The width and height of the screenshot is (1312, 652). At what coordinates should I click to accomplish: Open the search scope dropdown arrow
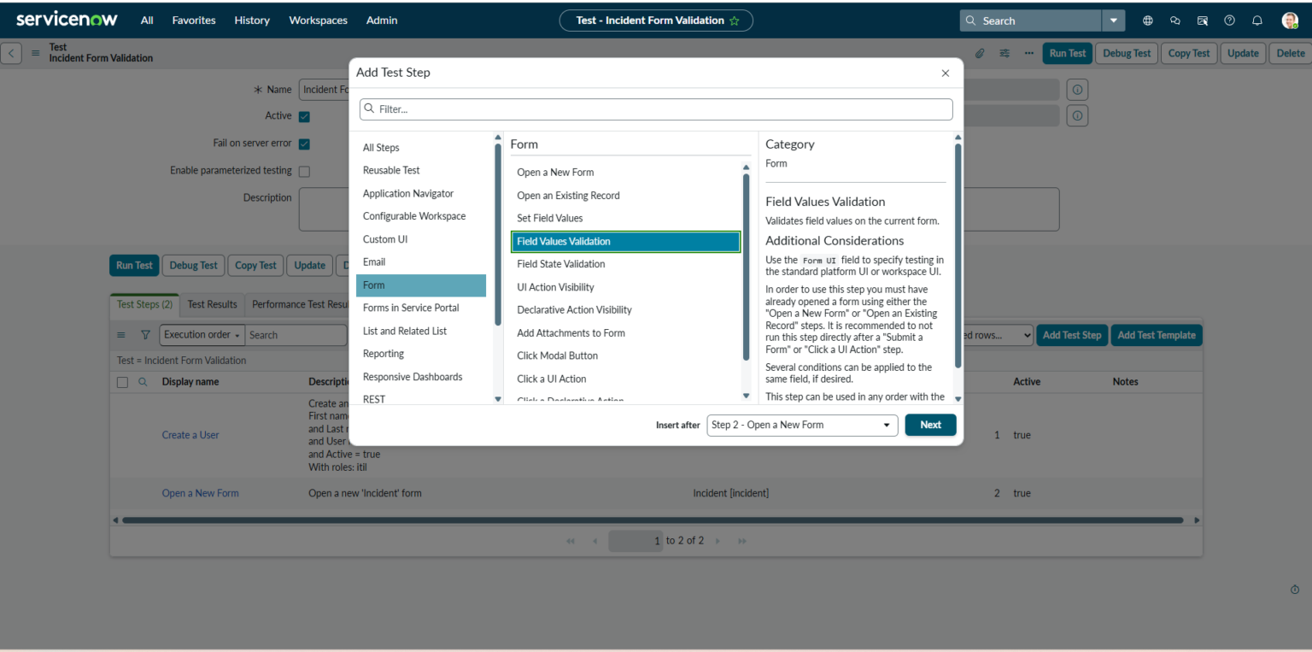(x=1113, y=21)
